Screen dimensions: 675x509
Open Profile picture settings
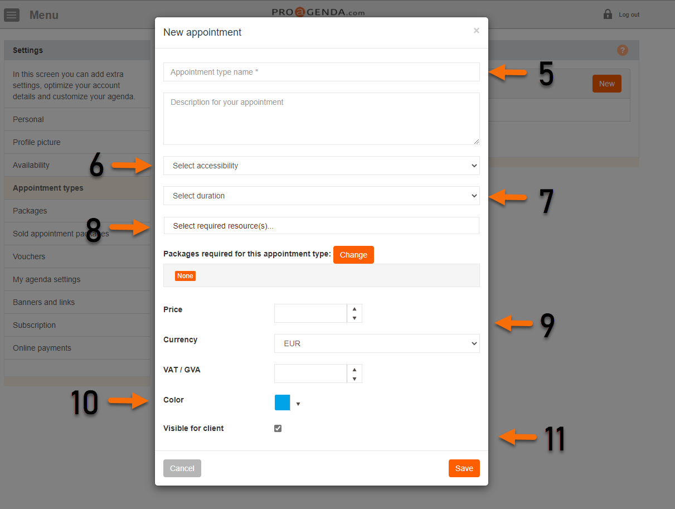77,142
